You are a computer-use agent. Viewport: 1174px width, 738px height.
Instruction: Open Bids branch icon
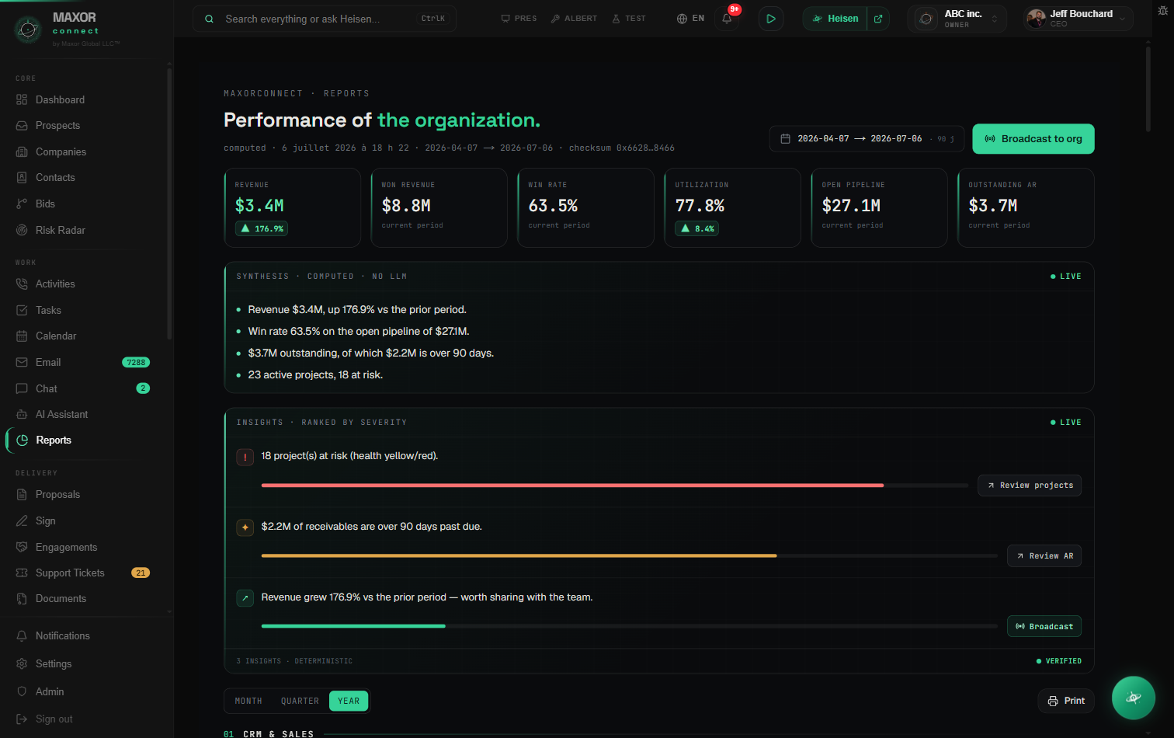[x=22, y=204]
